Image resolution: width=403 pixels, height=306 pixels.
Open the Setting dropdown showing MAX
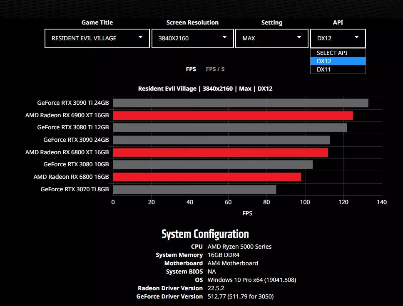pos(272,39)
